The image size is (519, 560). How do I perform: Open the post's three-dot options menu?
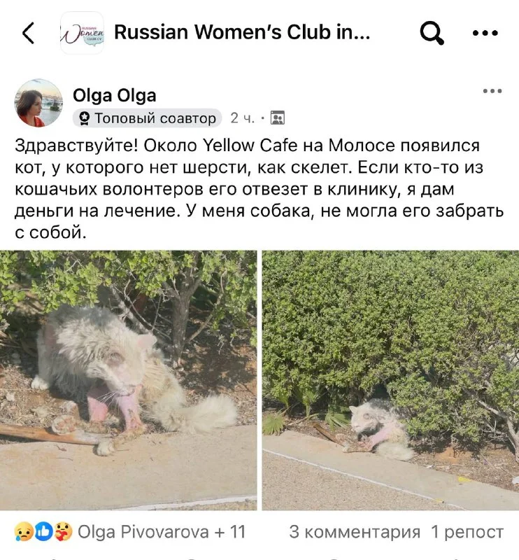[492, 91]
